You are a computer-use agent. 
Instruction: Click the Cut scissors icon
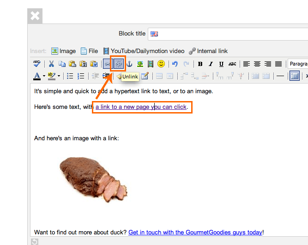pyautogui.click(x=51, y=64)
